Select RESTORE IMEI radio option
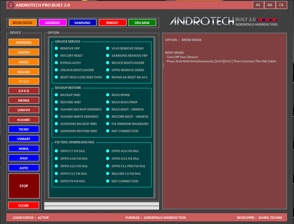Viewport: 294px width, 224px height. pos(68,102)
